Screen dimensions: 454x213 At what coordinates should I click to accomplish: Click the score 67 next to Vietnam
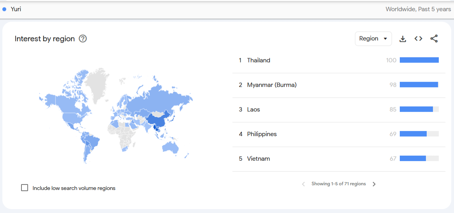pyautogui.click(x=393, y=159)
